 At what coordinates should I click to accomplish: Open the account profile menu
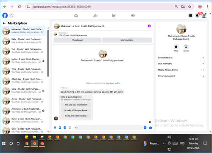(204, 16)
